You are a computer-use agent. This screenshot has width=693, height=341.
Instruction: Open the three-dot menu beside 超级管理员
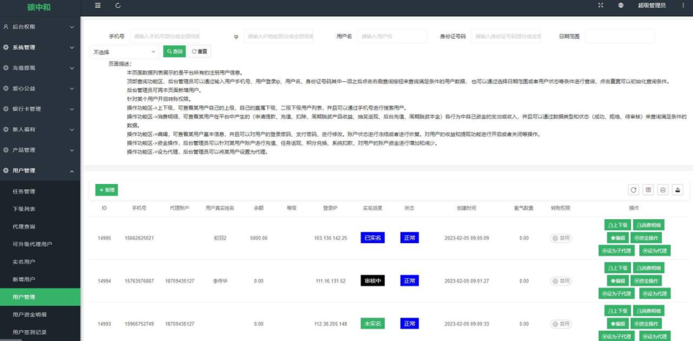pos(683,5)
